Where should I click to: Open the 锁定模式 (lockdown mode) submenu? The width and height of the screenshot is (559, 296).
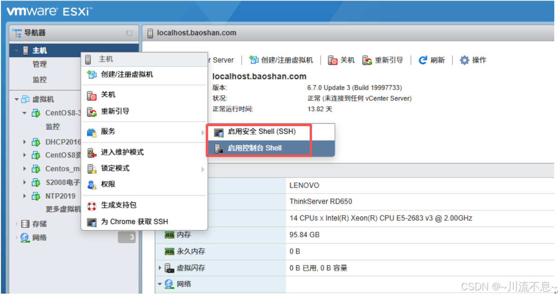(144, 168)
